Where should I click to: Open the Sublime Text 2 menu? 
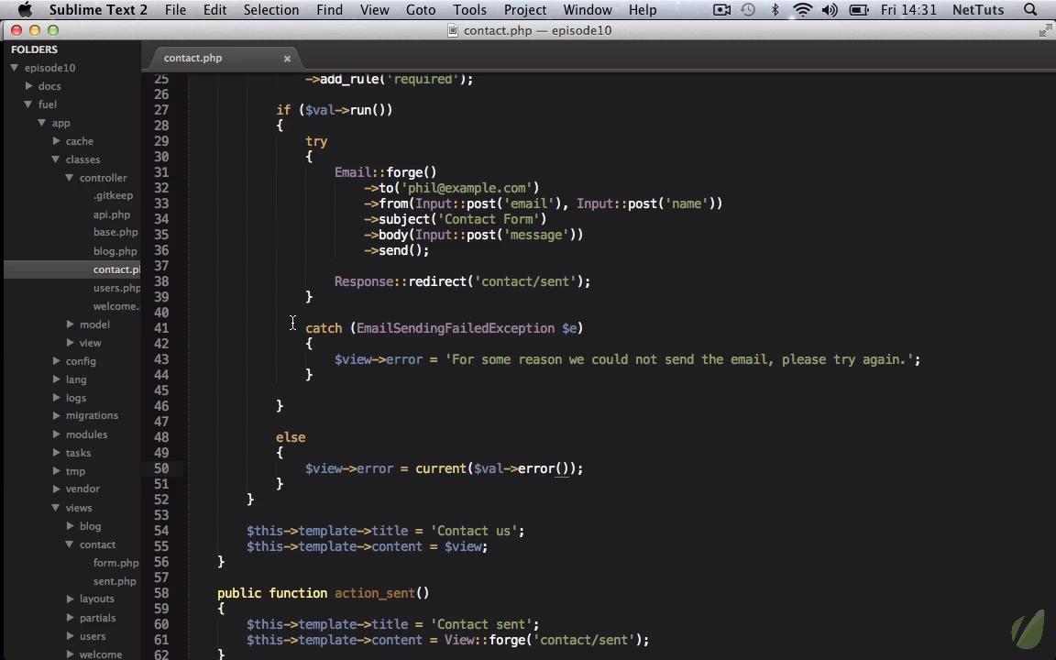point(98,9)
